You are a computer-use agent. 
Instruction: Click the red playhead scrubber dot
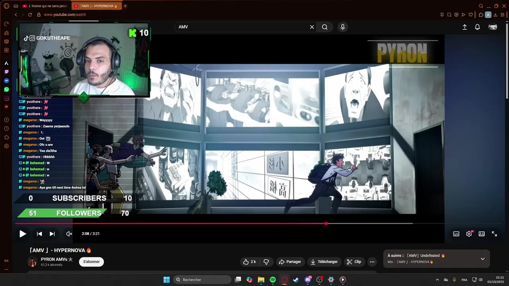tap(326, 224)
